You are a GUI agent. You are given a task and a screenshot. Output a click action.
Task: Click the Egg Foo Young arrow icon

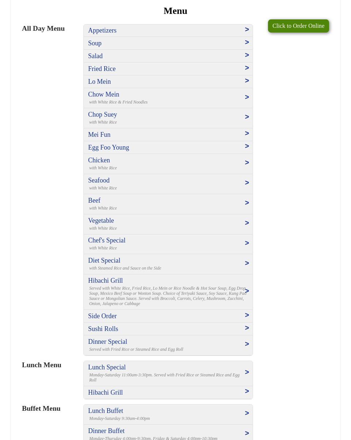(x=247, y=146)
